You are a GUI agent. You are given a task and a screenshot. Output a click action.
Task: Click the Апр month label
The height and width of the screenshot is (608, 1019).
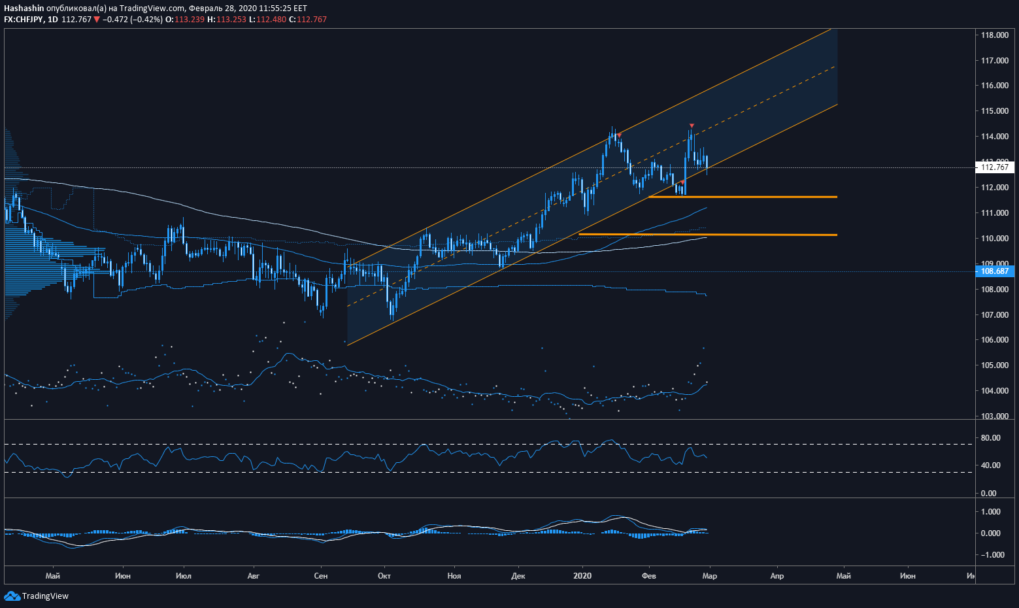coord(777,576)
